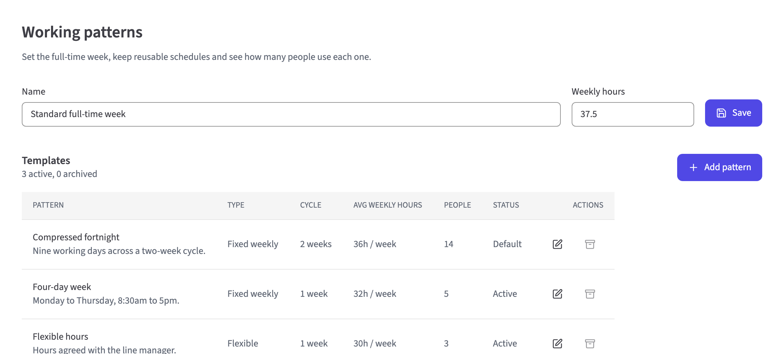Click the '3 active, 0 archived' summary
Screen dimensions: 784x354
click(x=60, y=174)
